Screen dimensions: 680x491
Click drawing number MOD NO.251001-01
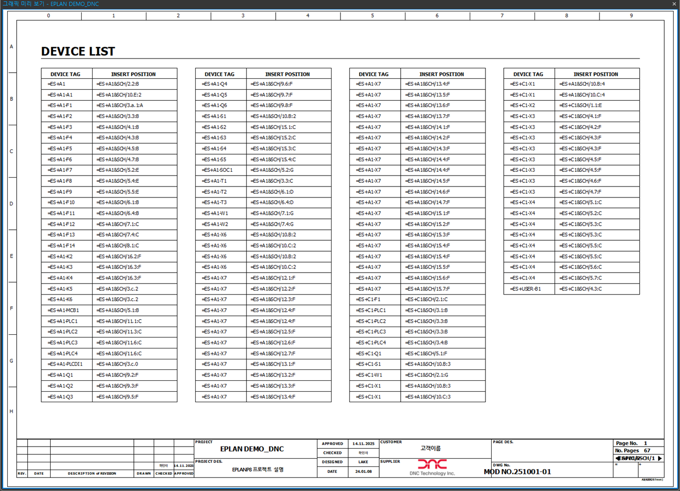click(517, 472)
